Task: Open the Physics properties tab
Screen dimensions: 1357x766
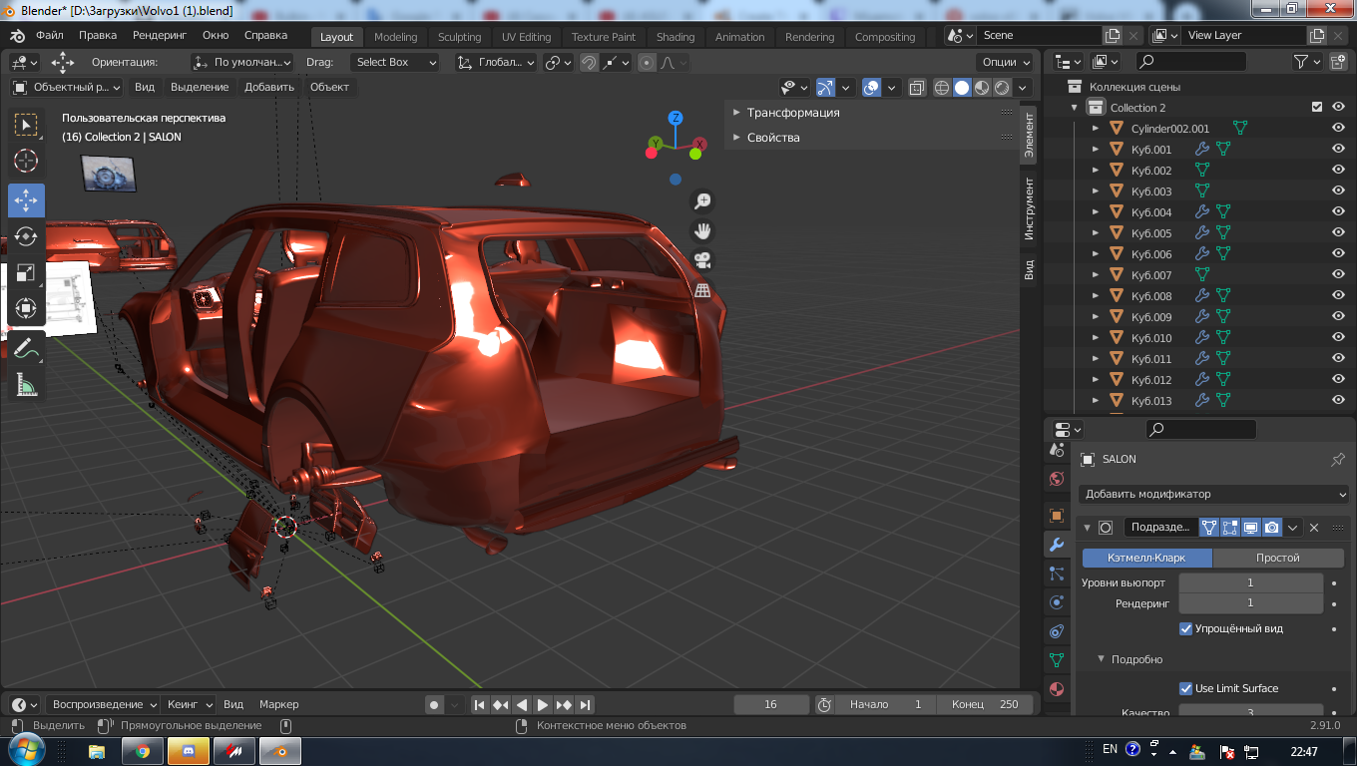Action: point(1057,602)
